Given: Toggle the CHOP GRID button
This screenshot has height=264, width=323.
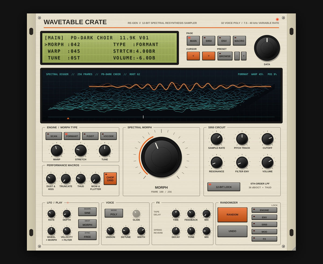Looking at the screenshot, I should [110, 179].
